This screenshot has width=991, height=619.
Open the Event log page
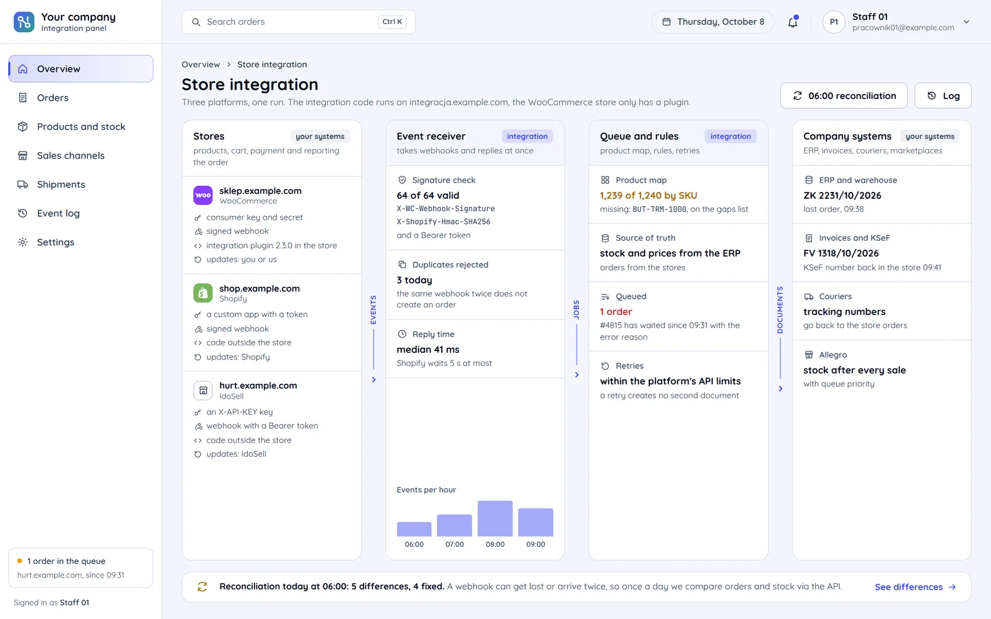[81, 213]
